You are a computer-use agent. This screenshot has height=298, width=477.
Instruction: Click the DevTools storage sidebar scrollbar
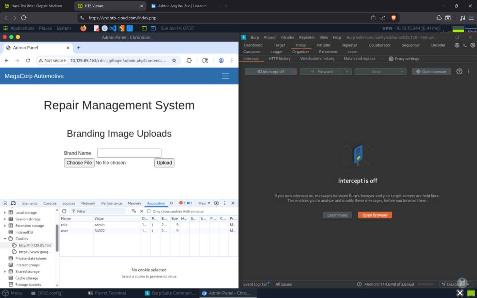57,238
